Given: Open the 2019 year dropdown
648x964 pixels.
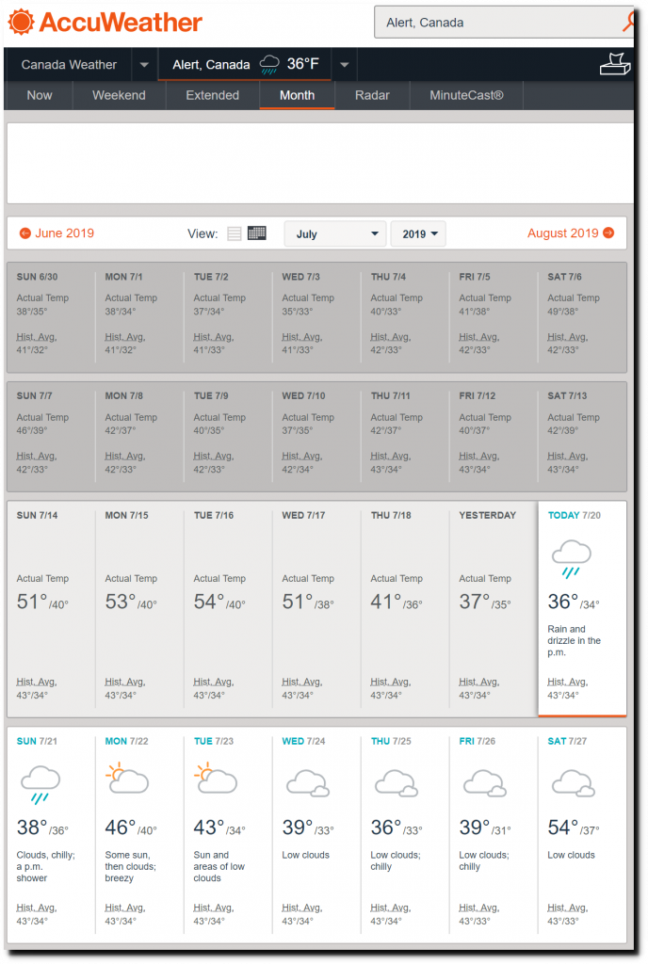Looking at the screenshot, I should point(418,233).
